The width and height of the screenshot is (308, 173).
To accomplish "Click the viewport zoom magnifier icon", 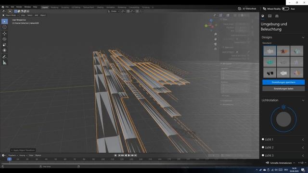I will click(x=216, y=34).
